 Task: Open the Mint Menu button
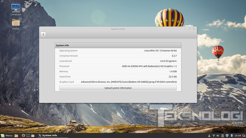point(7,136)
